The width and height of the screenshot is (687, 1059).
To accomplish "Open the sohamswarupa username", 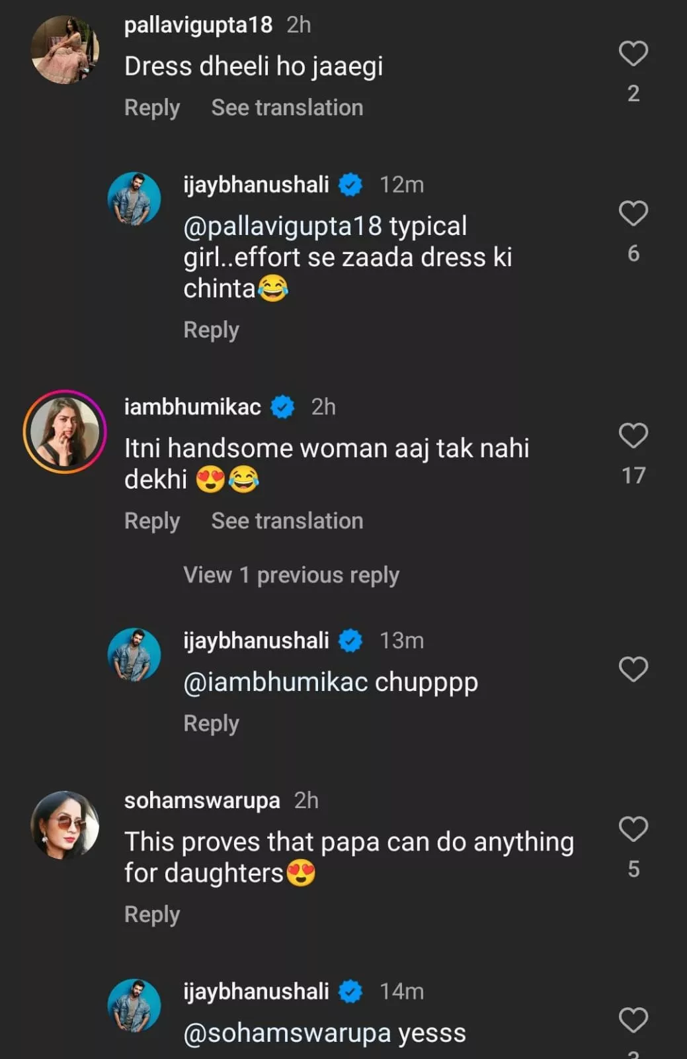I will click(x=202, y=800).
